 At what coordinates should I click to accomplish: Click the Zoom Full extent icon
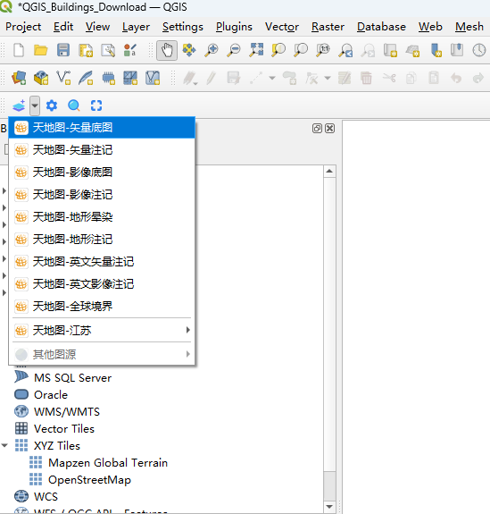256,50
